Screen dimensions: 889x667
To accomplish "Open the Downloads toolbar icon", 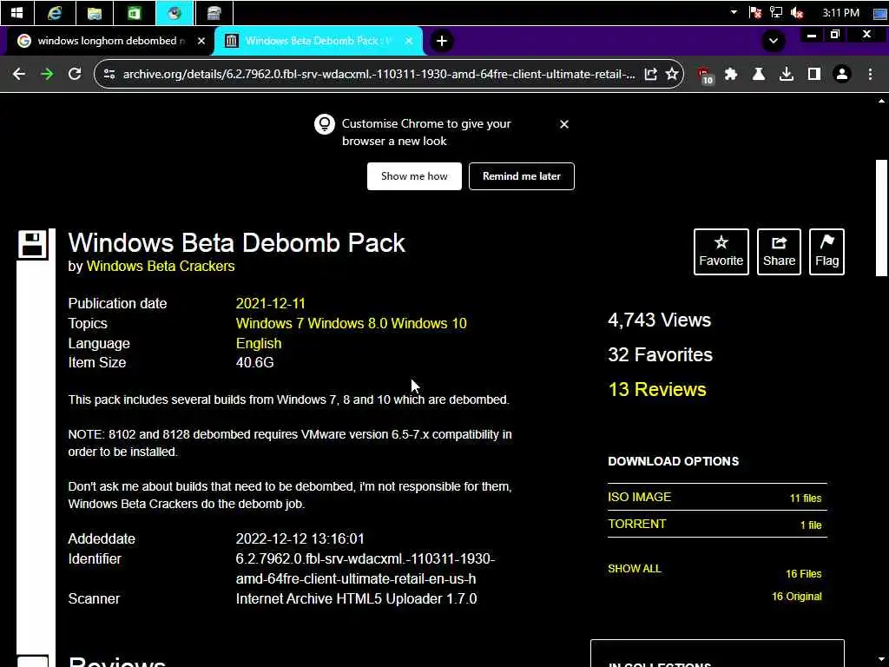I will click(787, 75).
